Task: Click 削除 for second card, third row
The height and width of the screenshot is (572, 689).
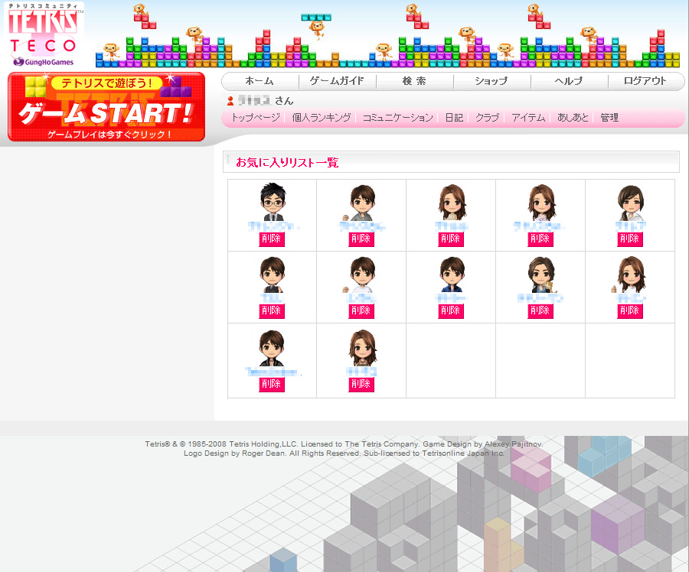Action: [x=361, y=384]
